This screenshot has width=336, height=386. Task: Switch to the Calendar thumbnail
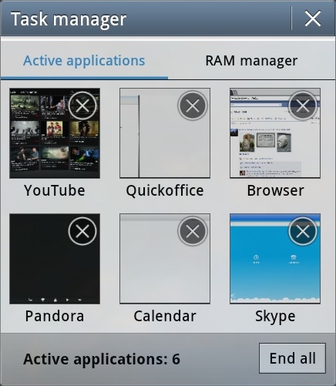(165, 259)
